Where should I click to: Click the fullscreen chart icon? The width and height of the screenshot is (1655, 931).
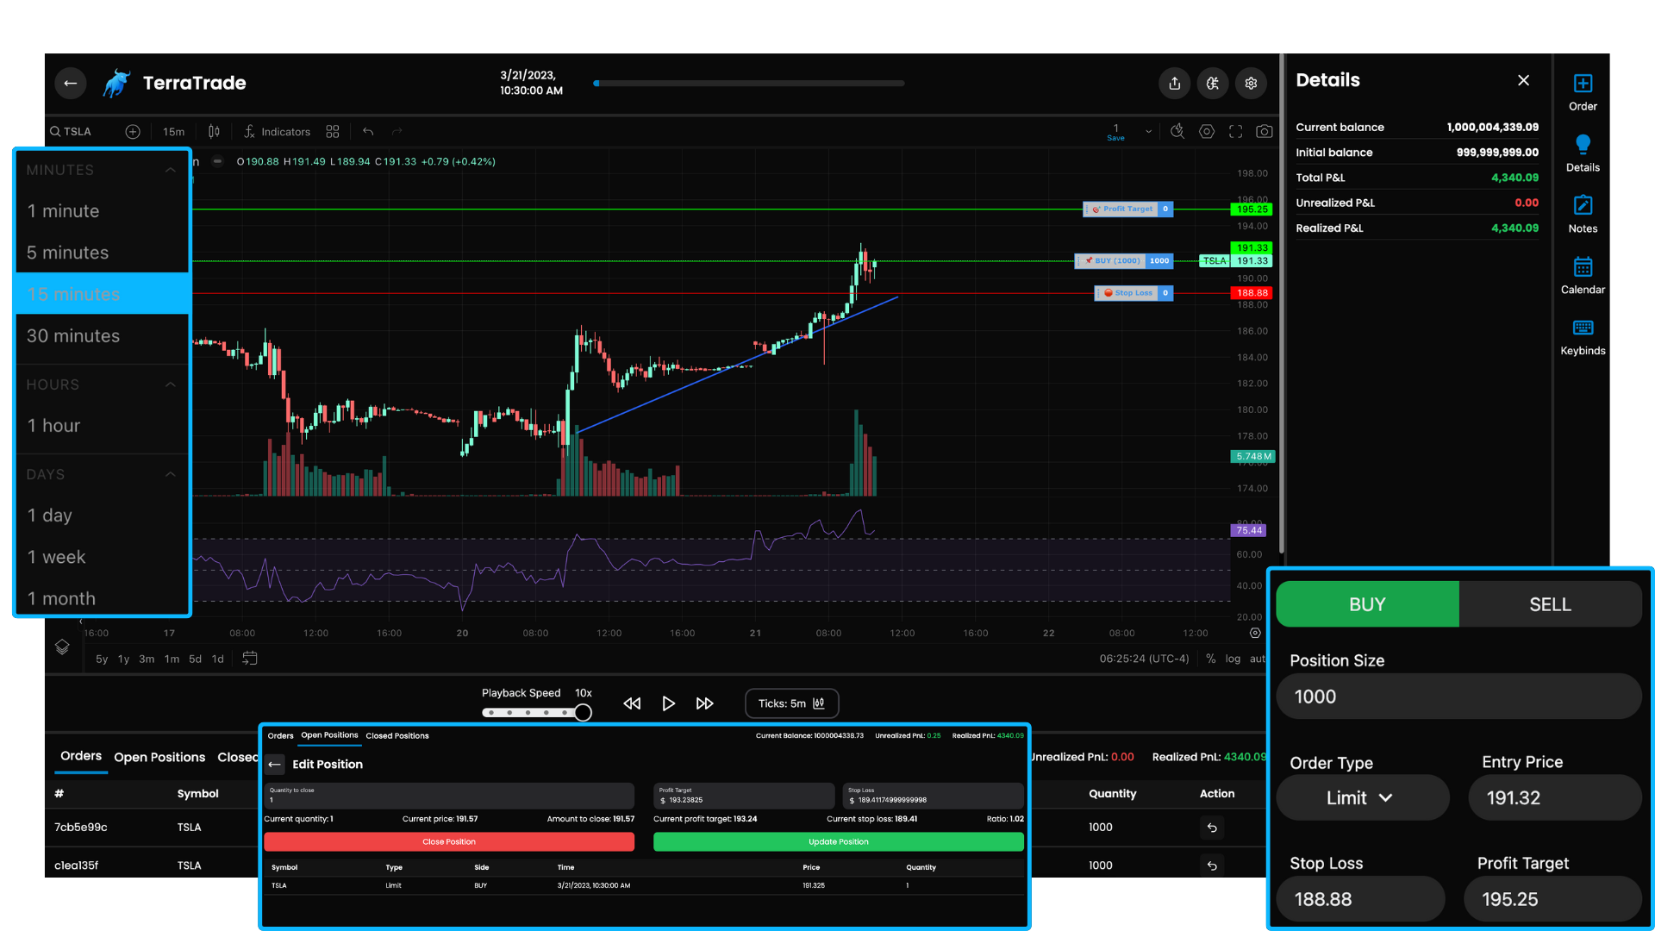[x=1235, y=132]
